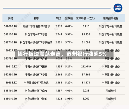Click change value 5.27%
Viewport: 129px width, 109px height.
(69, 67)
